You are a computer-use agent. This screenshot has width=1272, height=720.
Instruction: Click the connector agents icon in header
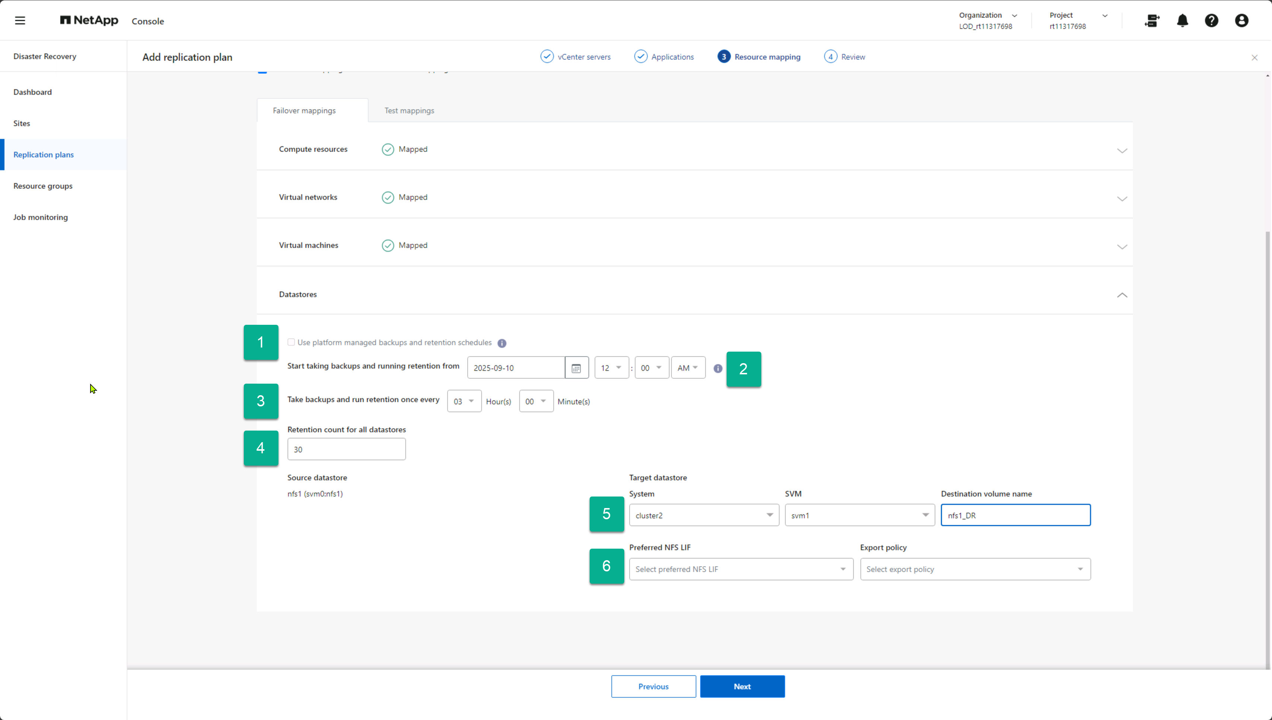[1151, 20]
